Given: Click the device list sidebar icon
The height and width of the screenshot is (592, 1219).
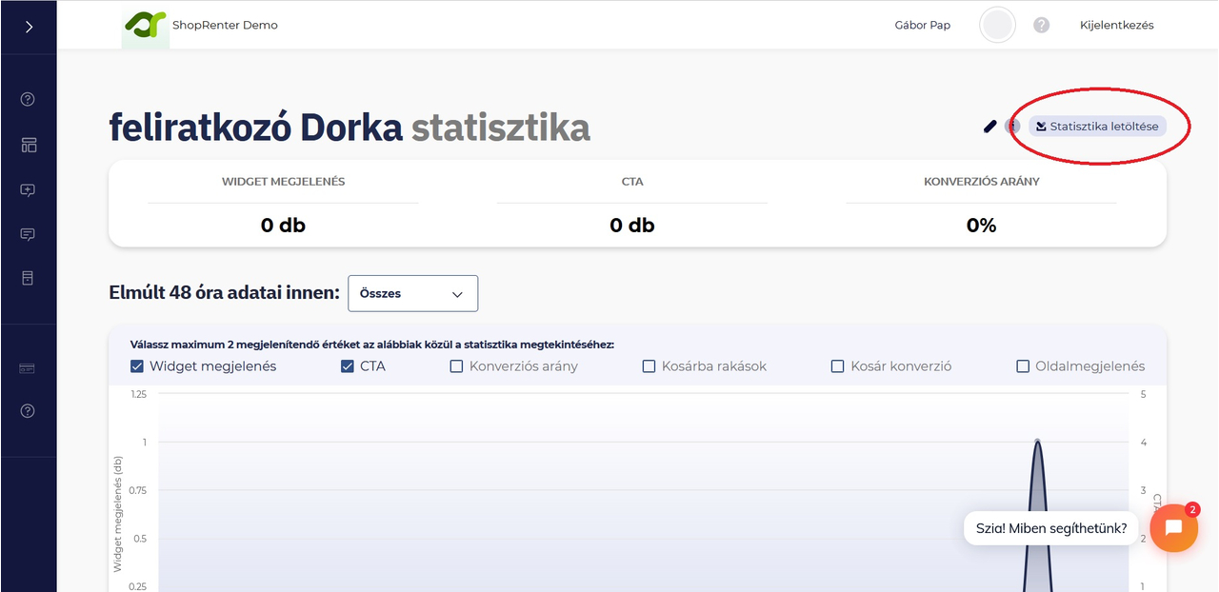Looking at the screenshot, I should coord(28,277).
